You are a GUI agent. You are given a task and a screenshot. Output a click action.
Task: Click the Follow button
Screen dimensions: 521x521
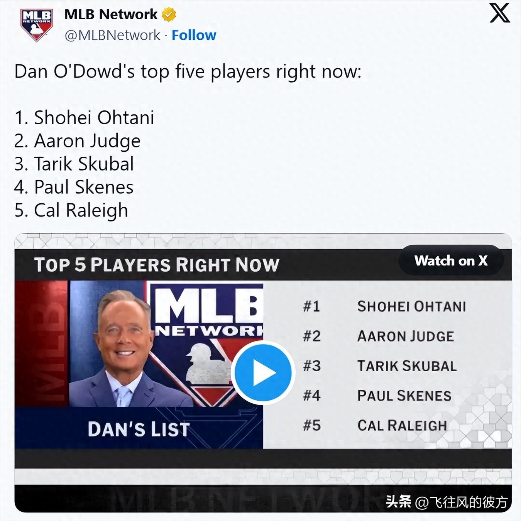coord(194,35)
